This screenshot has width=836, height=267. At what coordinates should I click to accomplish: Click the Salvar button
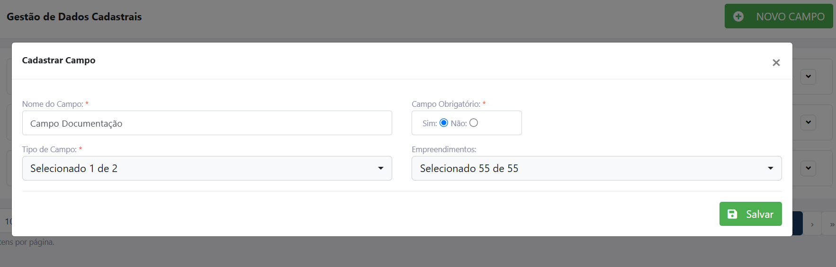coord(750,214)
